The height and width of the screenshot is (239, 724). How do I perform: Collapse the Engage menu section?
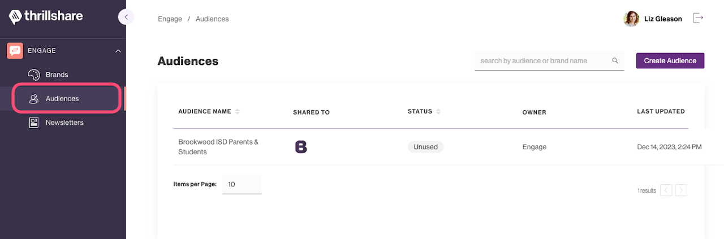[x=118, y=51]
